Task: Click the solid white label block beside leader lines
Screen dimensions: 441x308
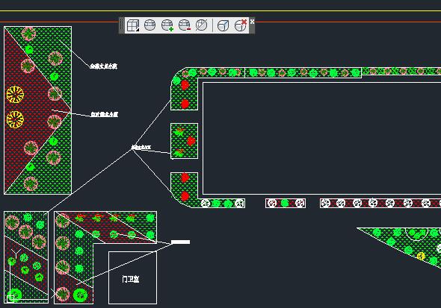Action: pos(181,242)
